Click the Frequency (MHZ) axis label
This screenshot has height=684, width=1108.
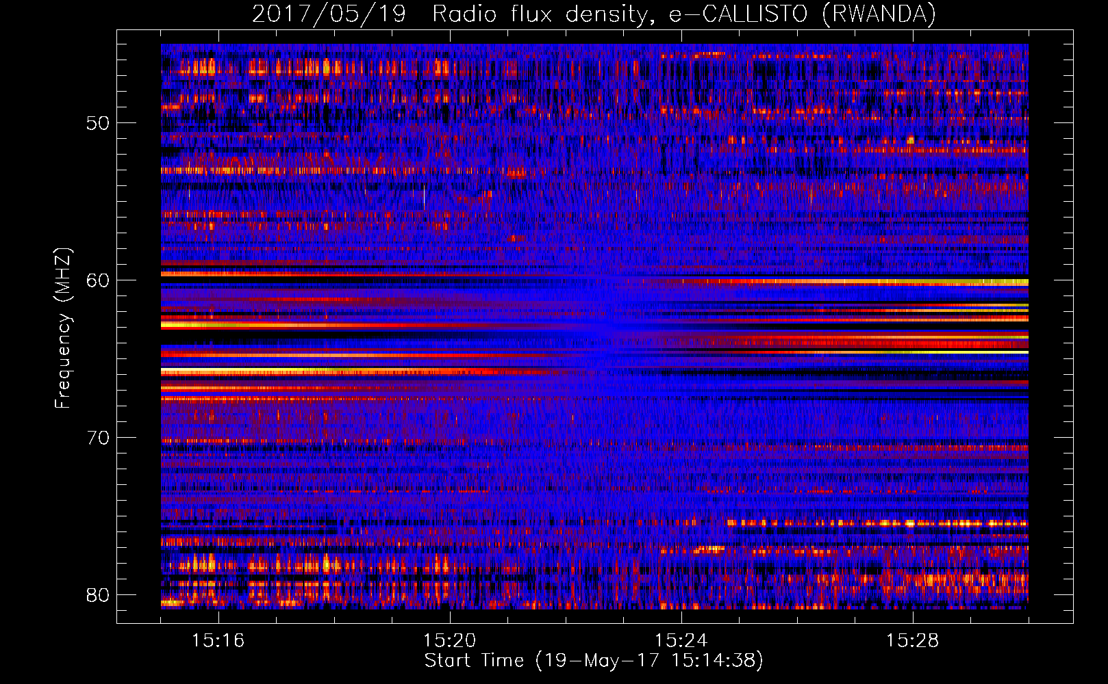point(62,328)
